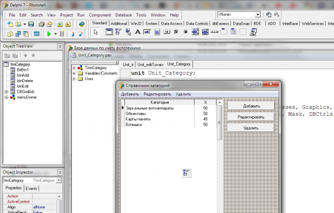Click the Удалить button on the form

click(x=251, y=128)
